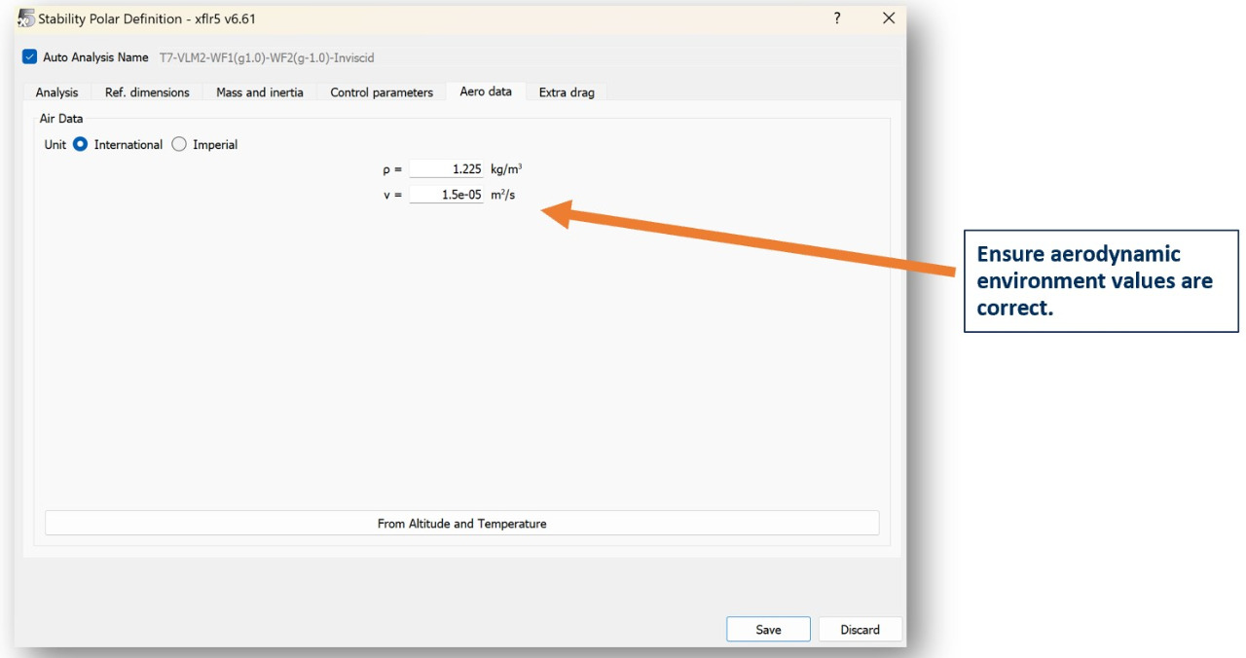Toggle the Auto Analysis Name checkbox

[x=30, y=57]
